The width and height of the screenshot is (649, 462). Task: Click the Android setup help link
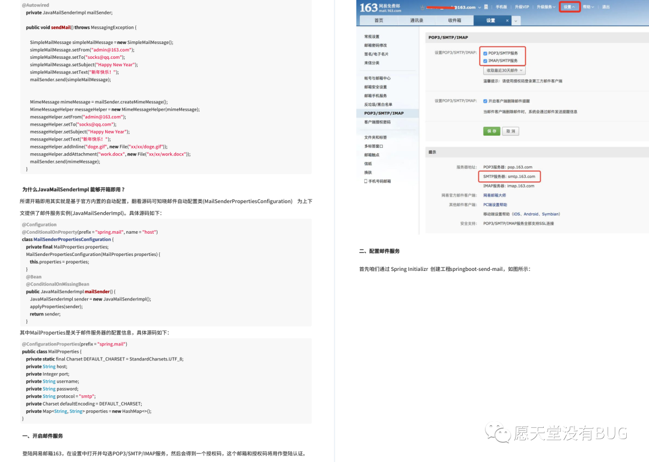[531, 214]
